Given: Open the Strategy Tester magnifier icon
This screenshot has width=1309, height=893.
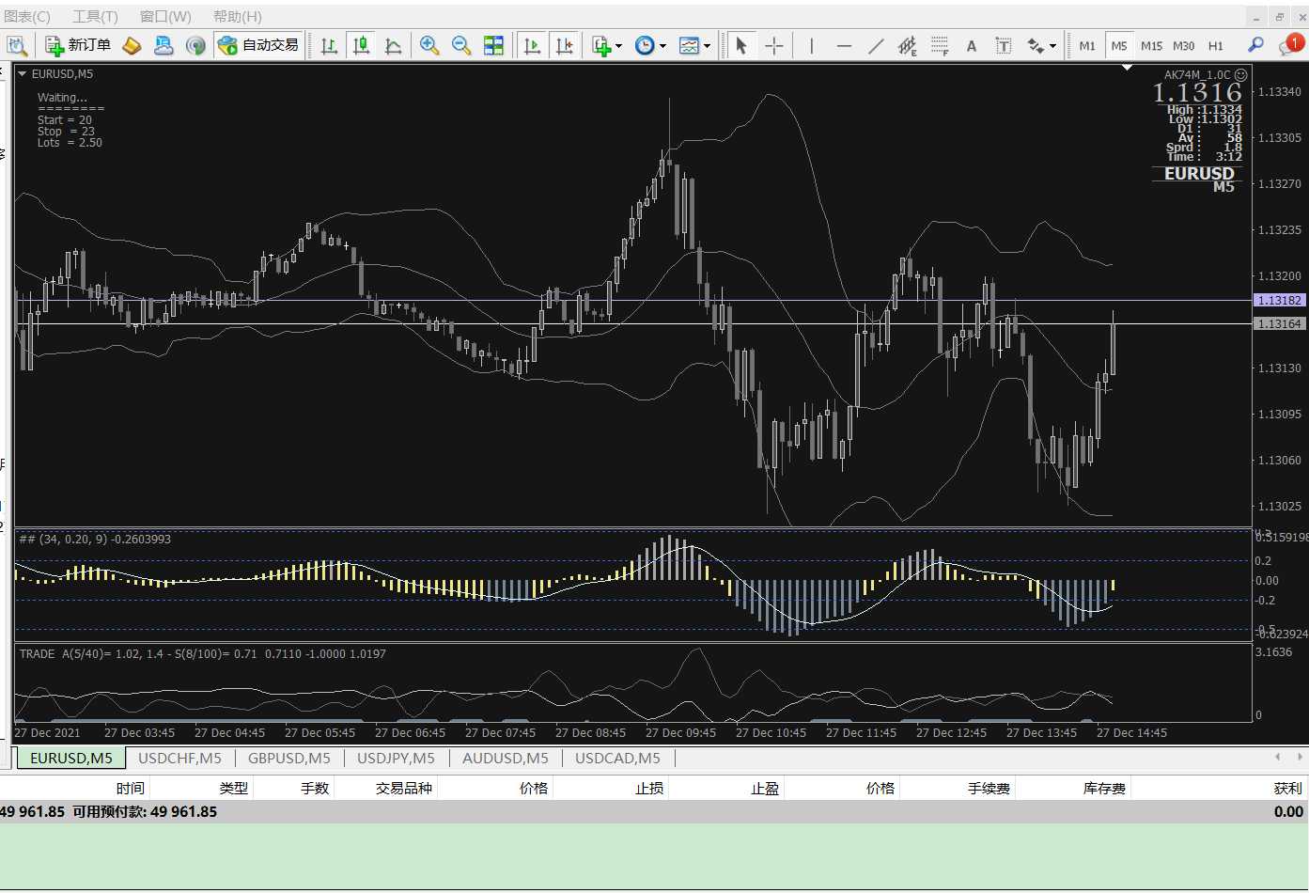Looking at the screenshot, I should click(17, 45).
